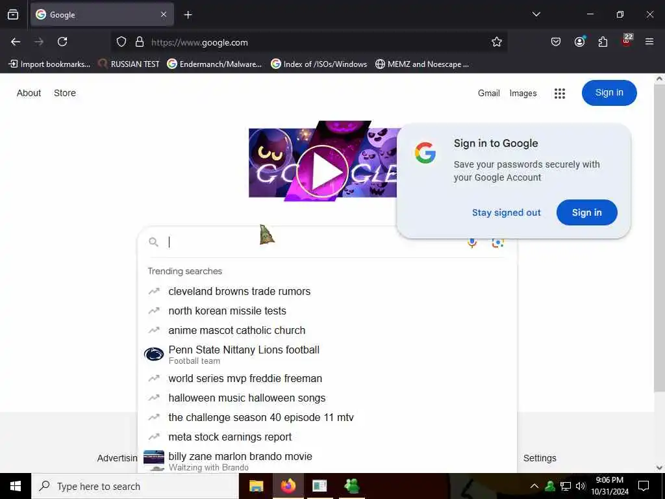The width and height of the screenshot is (665, 499).
Task: Reload the current page
Action: [62, 42]
